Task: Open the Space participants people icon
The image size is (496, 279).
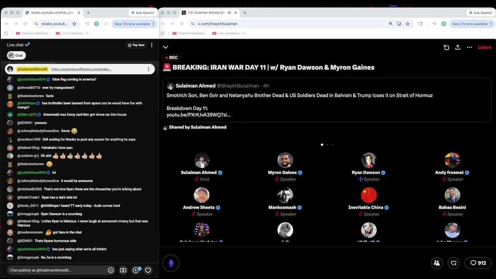Action: click(437, 263)
